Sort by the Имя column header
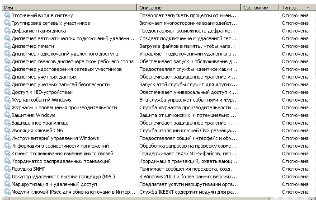Screen dimensions: 316x200 coord(70,8)
